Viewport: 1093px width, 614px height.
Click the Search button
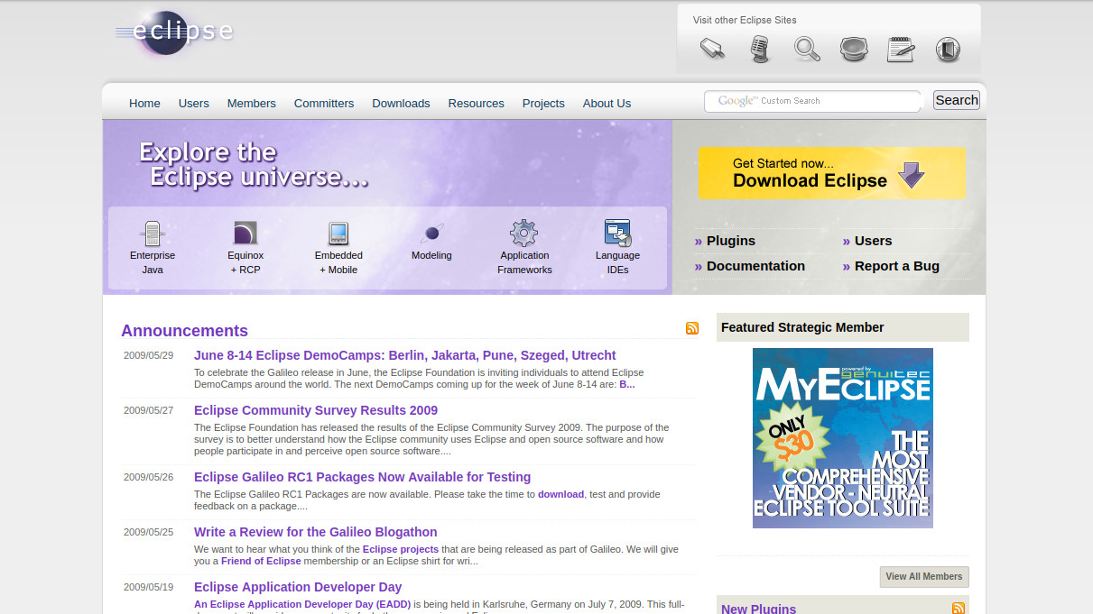(957, 100)
